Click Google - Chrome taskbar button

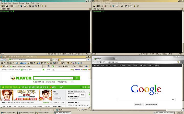tap(44, 113)
